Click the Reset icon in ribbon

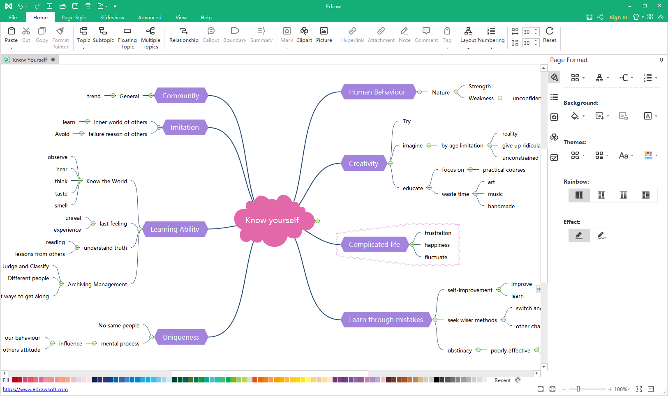(x=549, y=31)
